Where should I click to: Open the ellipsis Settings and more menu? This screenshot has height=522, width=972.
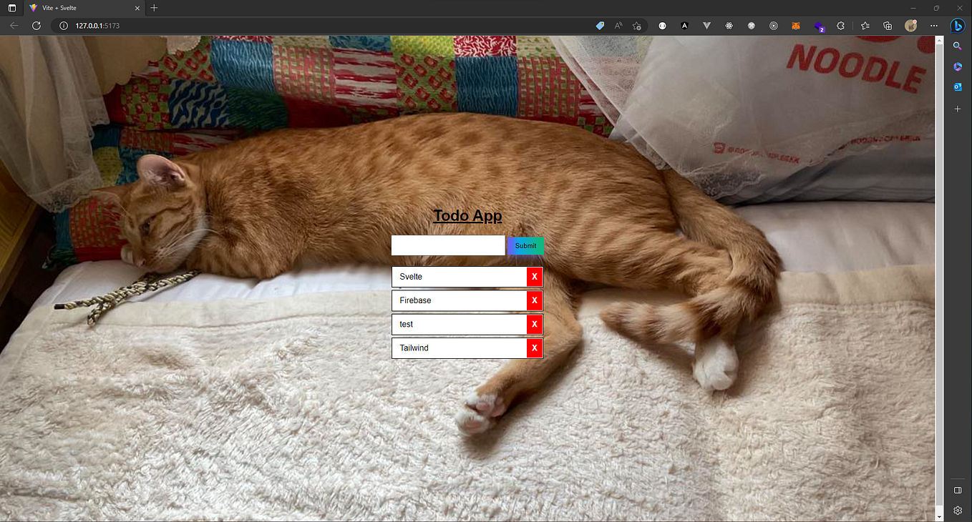(x=934, y=26)
